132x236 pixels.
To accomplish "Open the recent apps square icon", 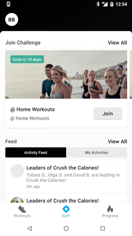I will (103, 228).
